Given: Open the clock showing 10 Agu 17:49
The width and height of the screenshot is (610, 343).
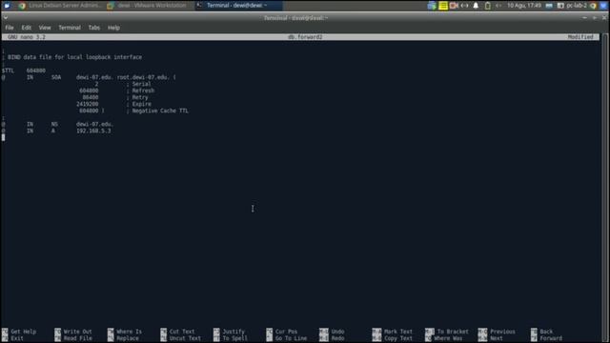Looking at the screenshot, I should pyautogui.click(x=523, y=6).
